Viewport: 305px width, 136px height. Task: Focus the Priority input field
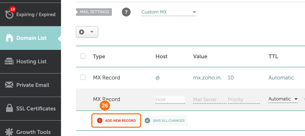244,100
